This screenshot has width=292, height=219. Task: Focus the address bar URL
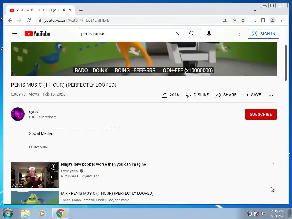tap(76, 20)
